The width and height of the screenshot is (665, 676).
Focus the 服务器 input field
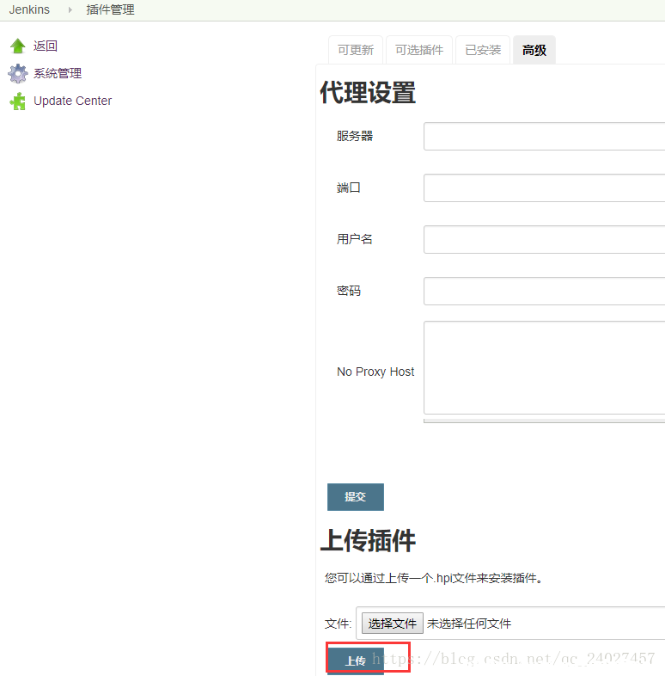point(545,136)
